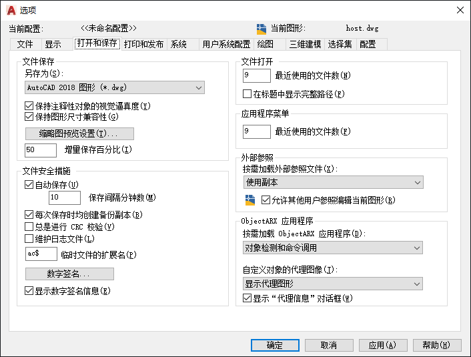
Task: Click the 增量保存百分比 input field
Action: click(41, 150)
